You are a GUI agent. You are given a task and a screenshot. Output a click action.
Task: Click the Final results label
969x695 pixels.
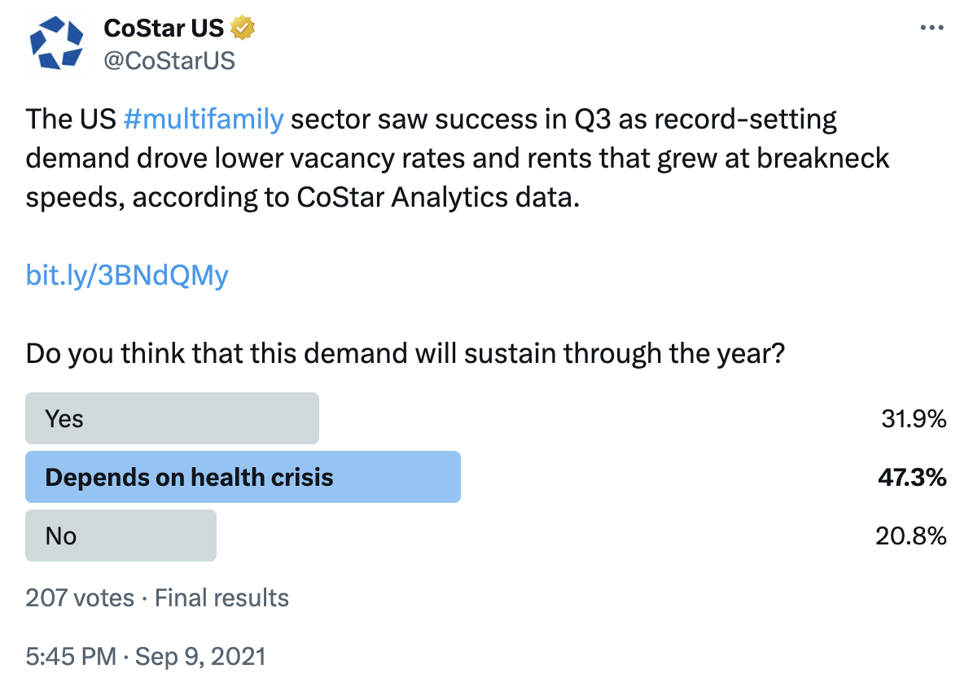(x=221, y=598)
